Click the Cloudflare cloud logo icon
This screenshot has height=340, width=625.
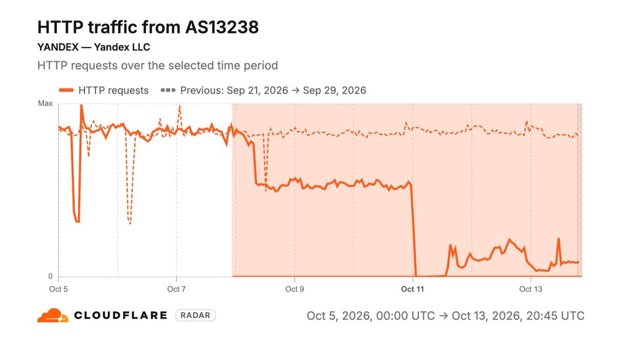point(53,315)
